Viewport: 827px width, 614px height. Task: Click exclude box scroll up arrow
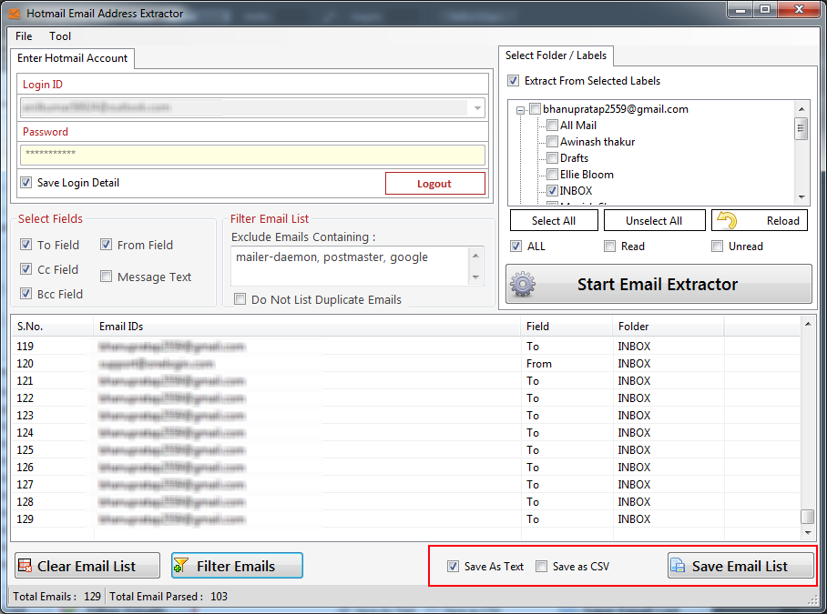pos(475,256)
